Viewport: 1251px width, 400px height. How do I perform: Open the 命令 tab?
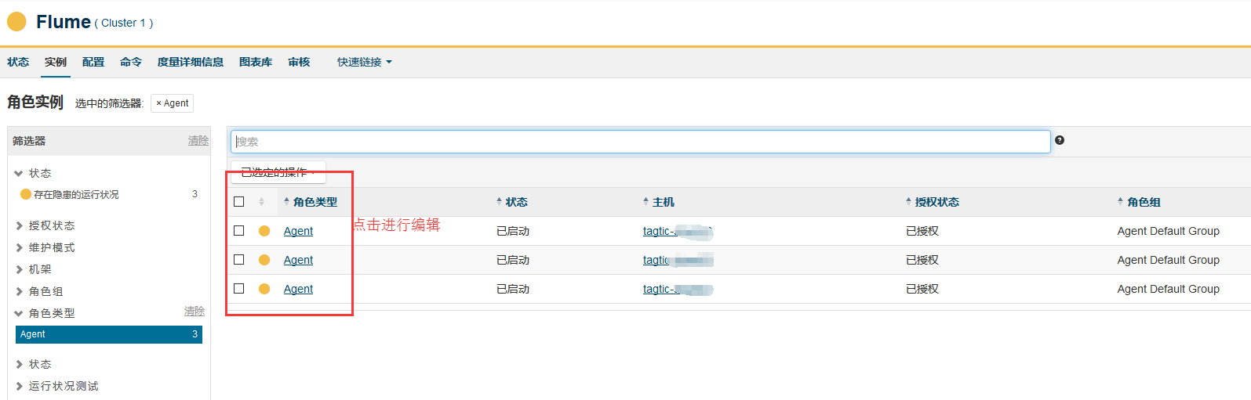click(x=131, y=62)
